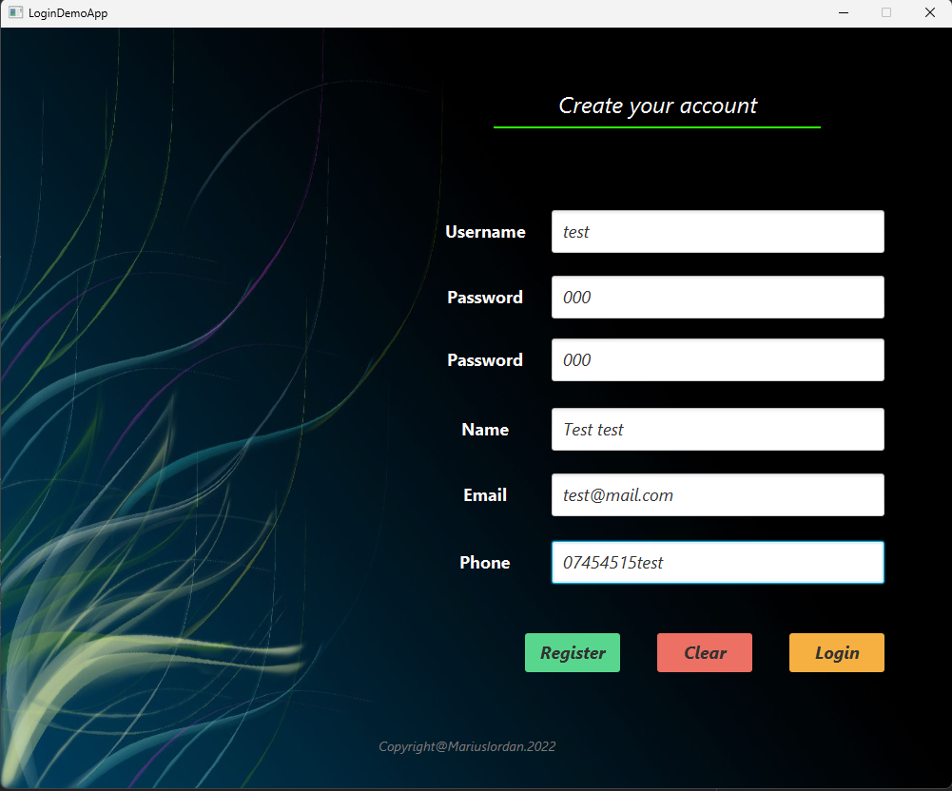This screenshot has width=952, height=791.
Task: Select the Phone field containing '07454515test'
Action: pos(717,562)
